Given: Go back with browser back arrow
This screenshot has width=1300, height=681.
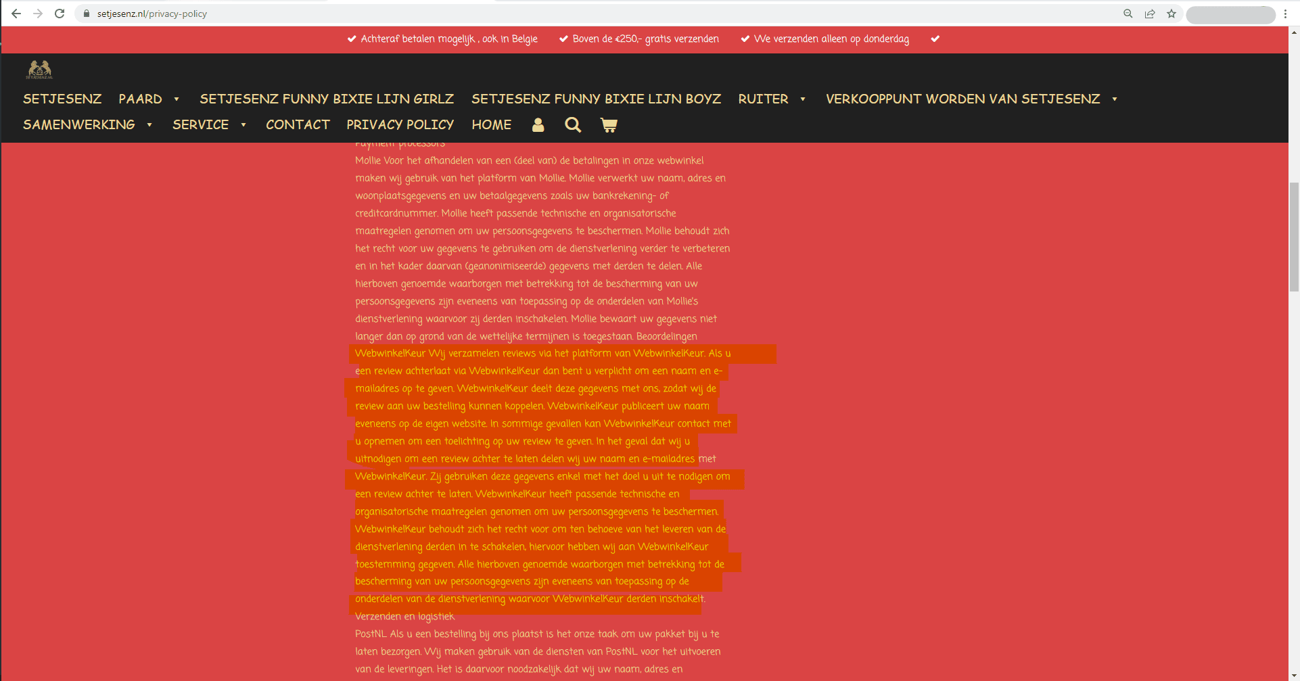Looking at the screenshot, I should (x=16, y=14).
